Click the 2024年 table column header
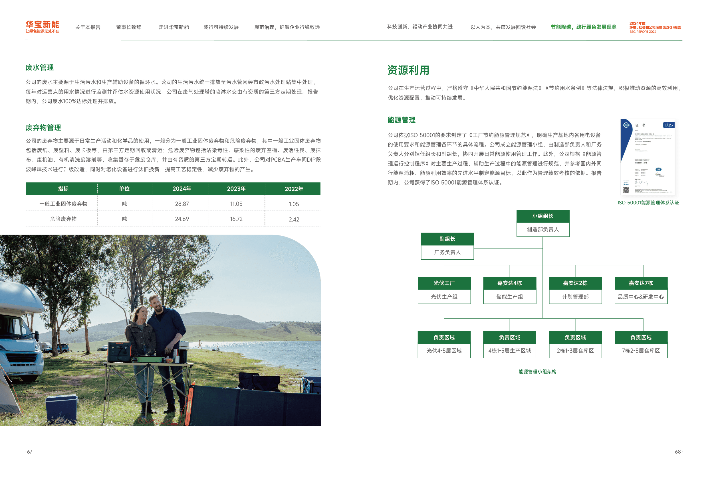The image size is (708, 480). pyautogui.click(x=181, y=189)
